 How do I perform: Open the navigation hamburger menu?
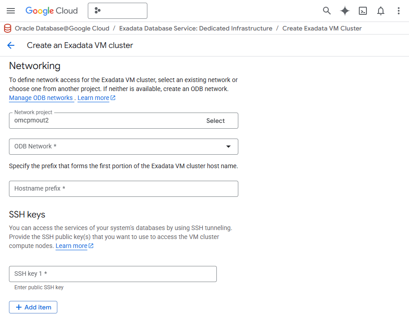point(11,11)
